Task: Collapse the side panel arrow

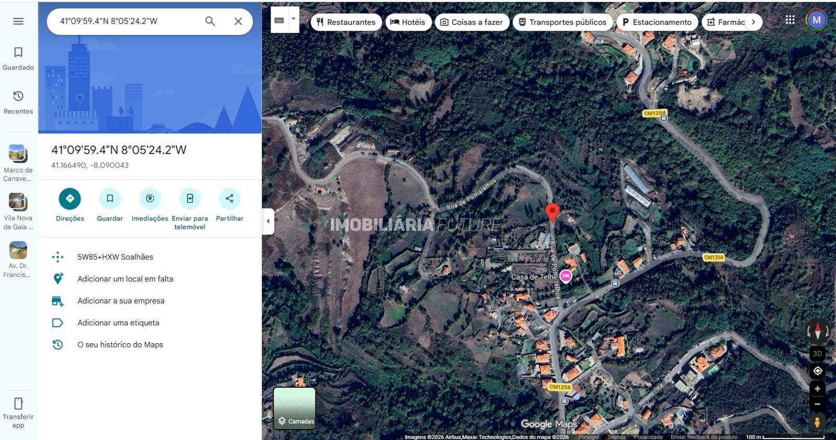Action: pyautogui.click(x=268, y=221)
